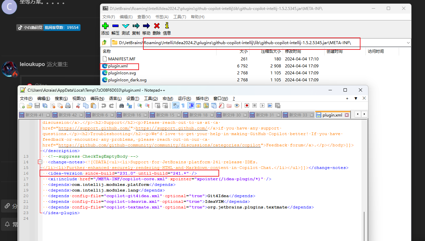Switch to 新文件 16 tab
The image size is (425, 241).
[x=132, y=115]
